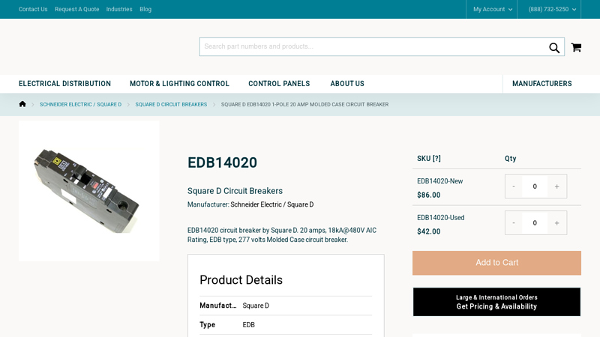Viewport: 600px width, 337px height.
Task: Click the search magnifier icon
Action: click(554, 47)
